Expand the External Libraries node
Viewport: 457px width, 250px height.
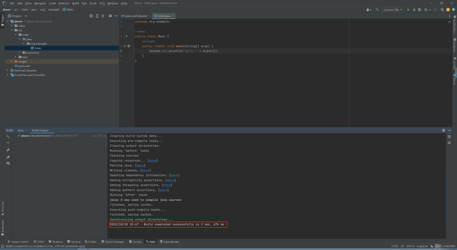(8, 71)
